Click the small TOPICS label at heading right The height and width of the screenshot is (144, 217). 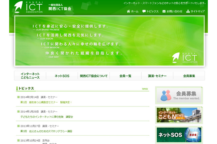[145, 89]
